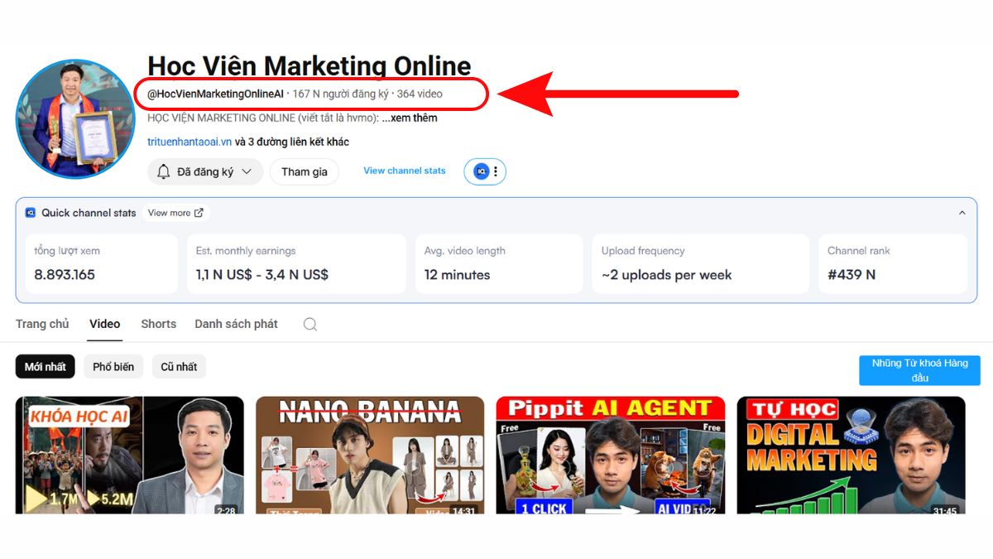Click the 167 N người đăng ký subscriber count
The width and height of the screenshot is (993, 559).
pos(339,94)
